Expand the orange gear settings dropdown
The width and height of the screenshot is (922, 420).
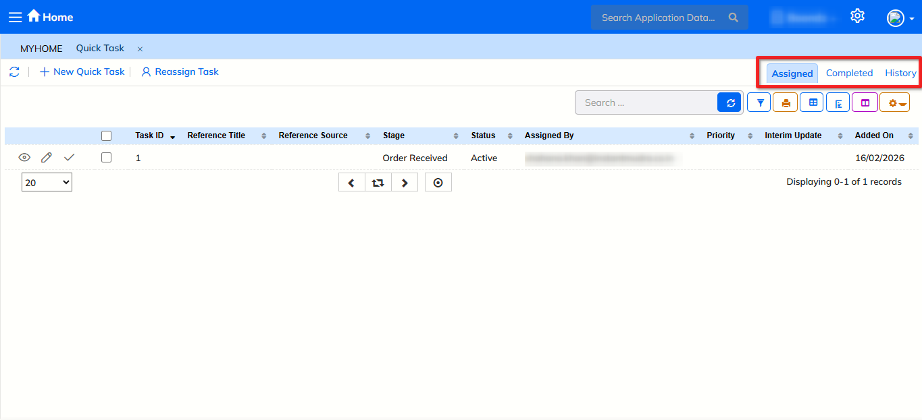coord(895,102)
